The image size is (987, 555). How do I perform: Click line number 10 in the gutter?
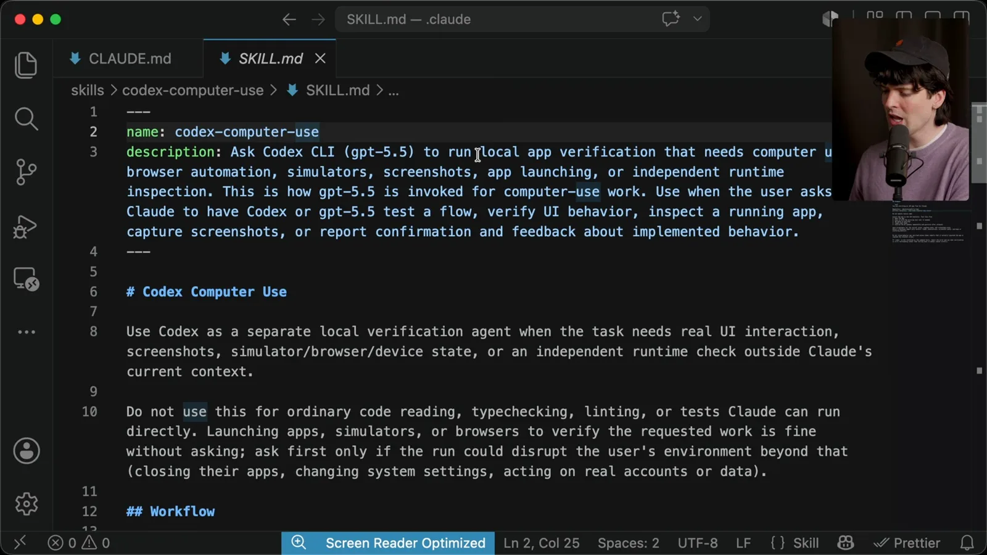click(89, 411)
